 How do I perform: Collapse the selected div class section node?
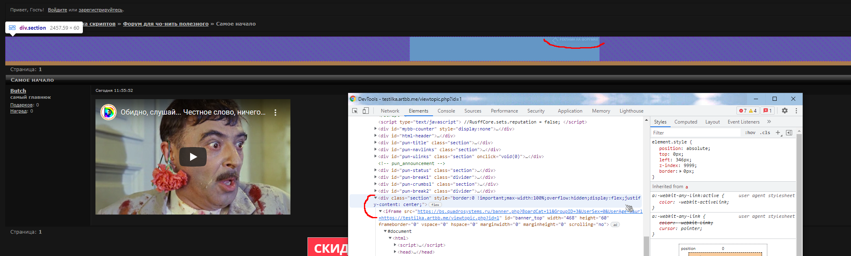[x=375, y=198]
